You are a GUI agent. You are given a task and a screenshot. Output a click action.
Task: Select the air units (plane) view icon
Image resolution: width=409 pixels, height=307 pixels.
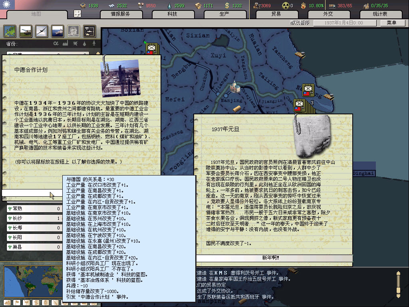[41, 31]
